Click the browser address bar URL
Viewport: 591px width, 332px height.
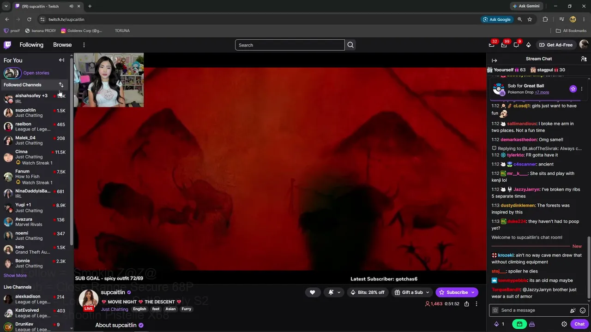(66, 19)
